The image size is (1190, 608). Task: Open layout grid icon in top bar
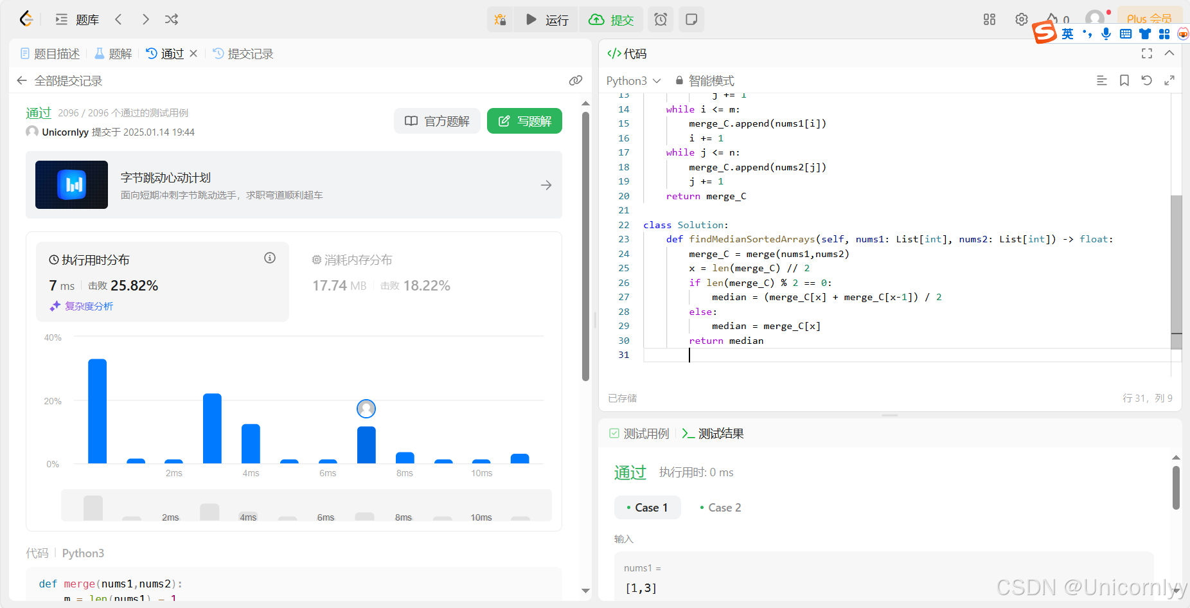click(990, 19)
